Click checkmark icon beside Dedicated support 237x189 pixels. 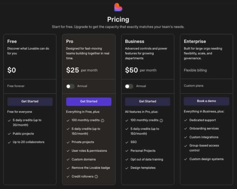point(186,120)
